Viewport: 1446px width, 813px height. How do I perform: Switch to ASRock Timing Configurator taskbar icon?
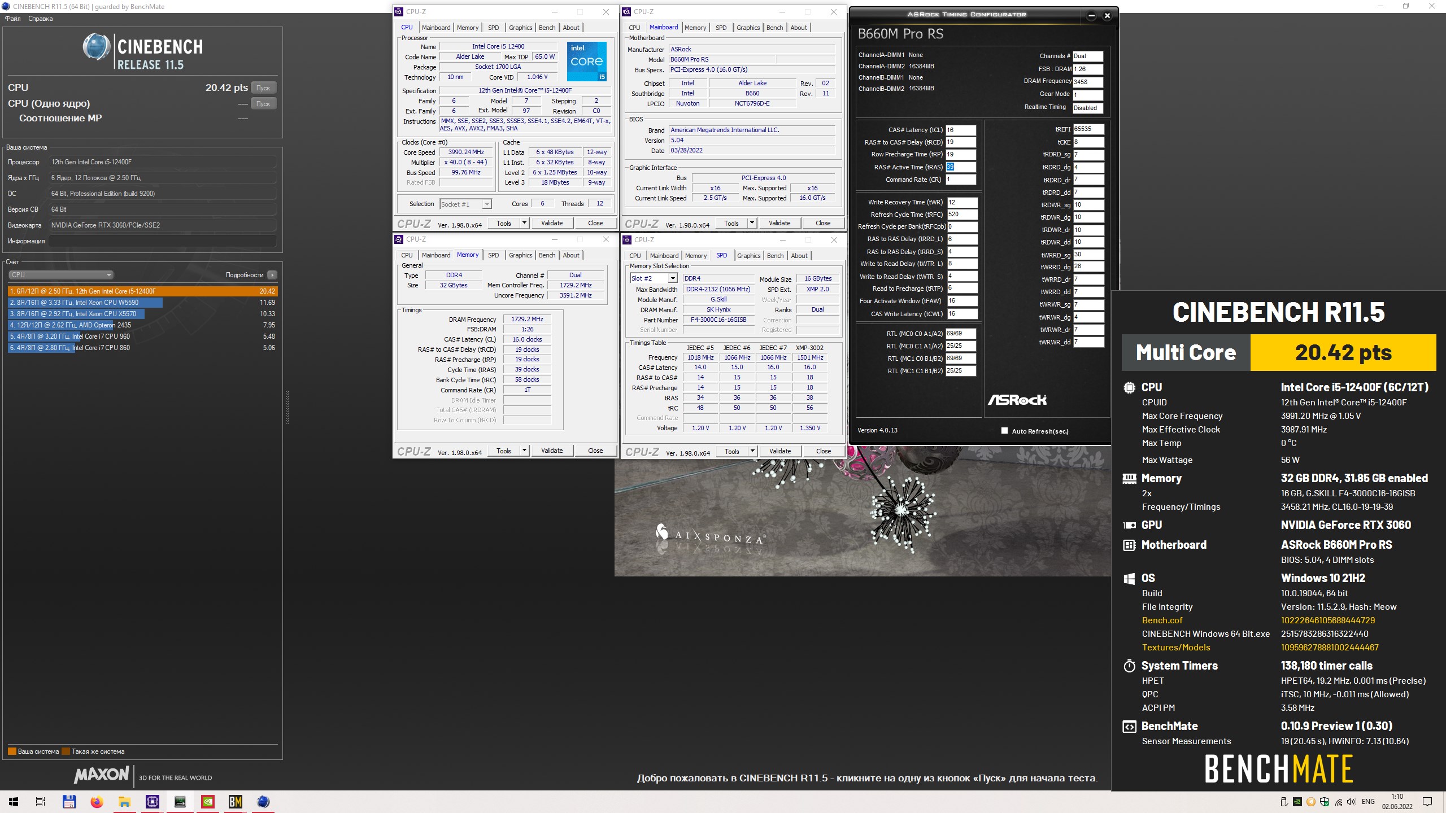coord(180,802)
